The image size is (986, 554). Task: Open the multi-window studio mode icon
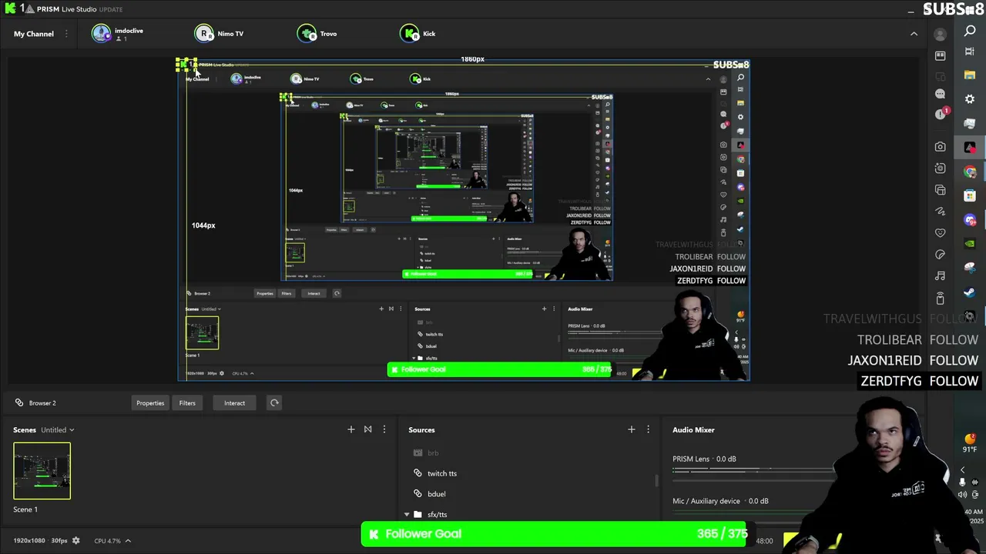940,189
